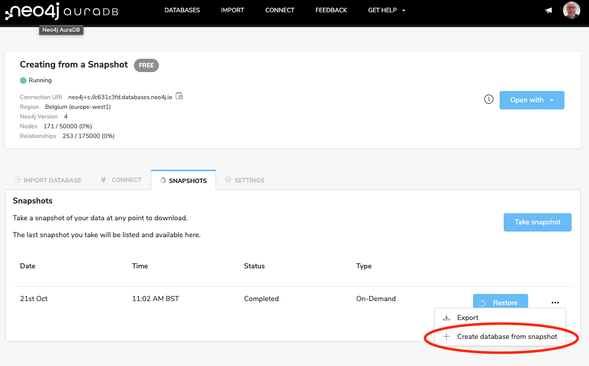Click the Time column header
Image resolution: width=589 pixels, height=366 pixels.
[140, 266]
